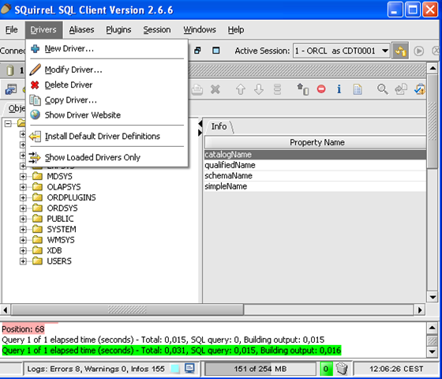Select the Info tab
Viewport: 442px width, 379px height.
click(219, 126)
